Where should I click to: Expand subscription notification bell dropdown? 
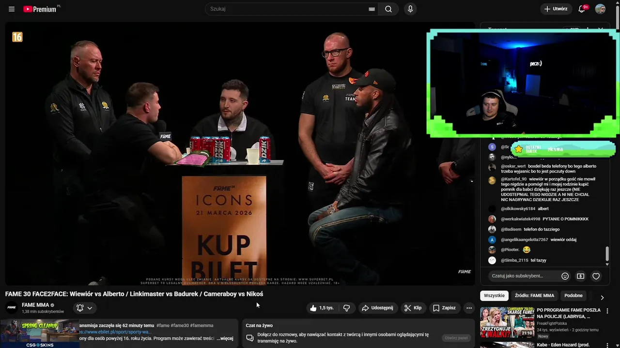tap(84, 308)
